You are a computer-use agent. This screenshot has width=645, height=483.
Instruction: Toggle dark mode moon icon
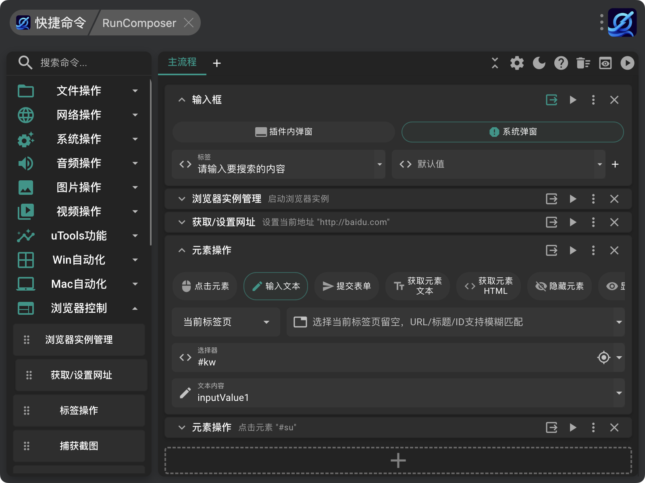[x=539, y=63]
